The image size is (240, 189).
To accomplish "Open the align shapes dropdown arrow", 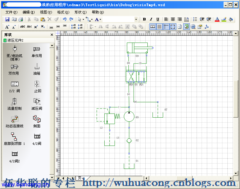I will [95, 27].
